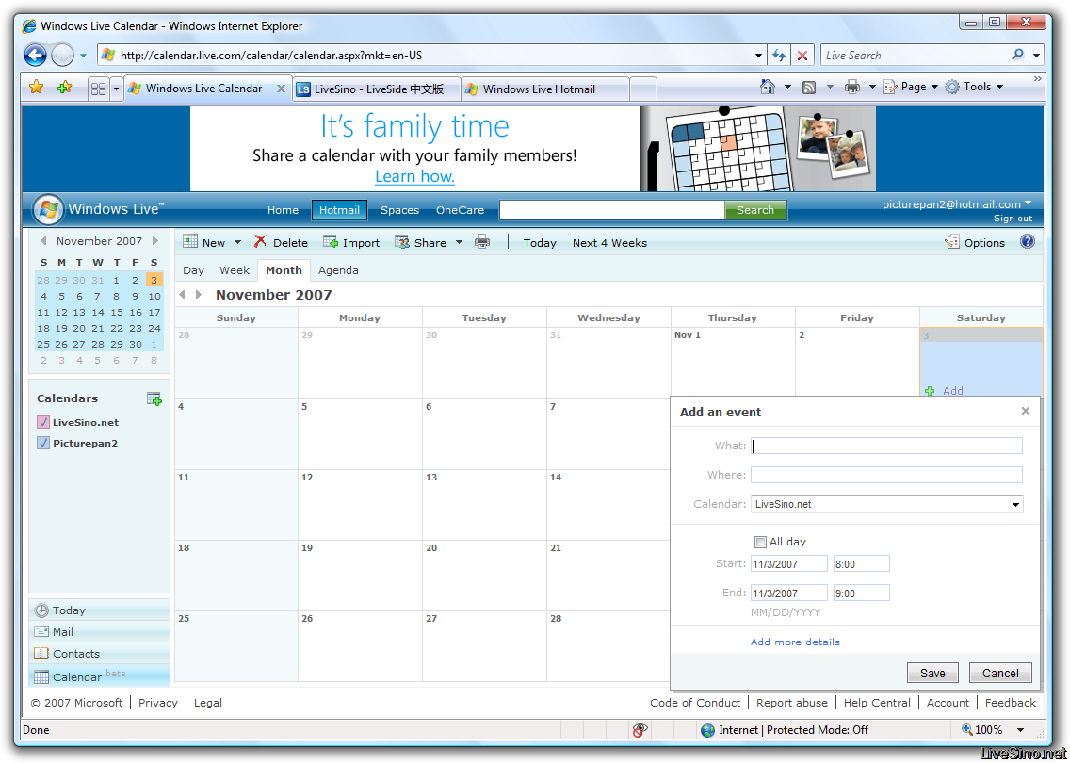
Task: Open calendar Help question mark icon
Action: tap(1028, 242)
